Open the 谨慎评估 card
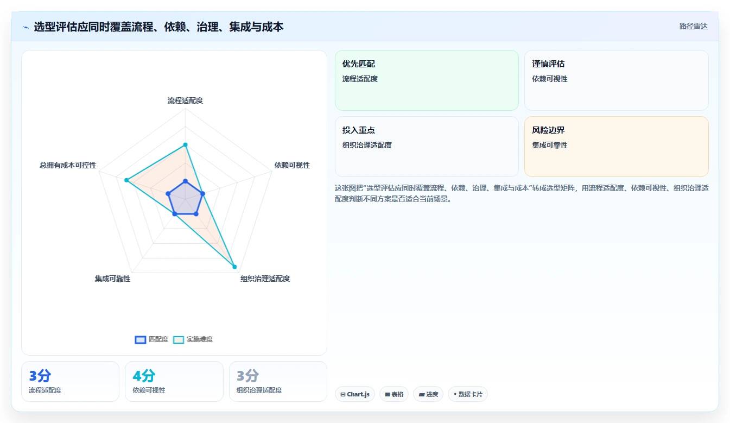The image size is (730, 423). tap(617, 80)
